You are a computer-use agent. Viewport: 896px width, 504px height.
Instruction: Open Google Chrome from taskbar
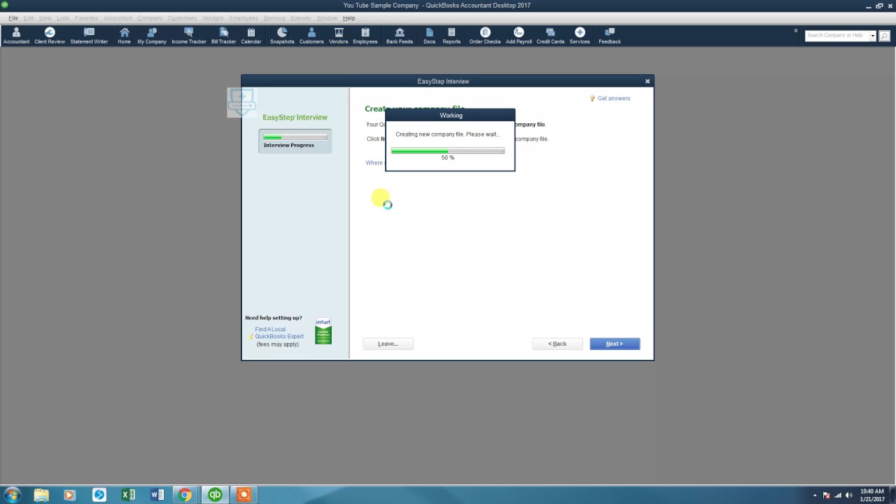(185, 495)
